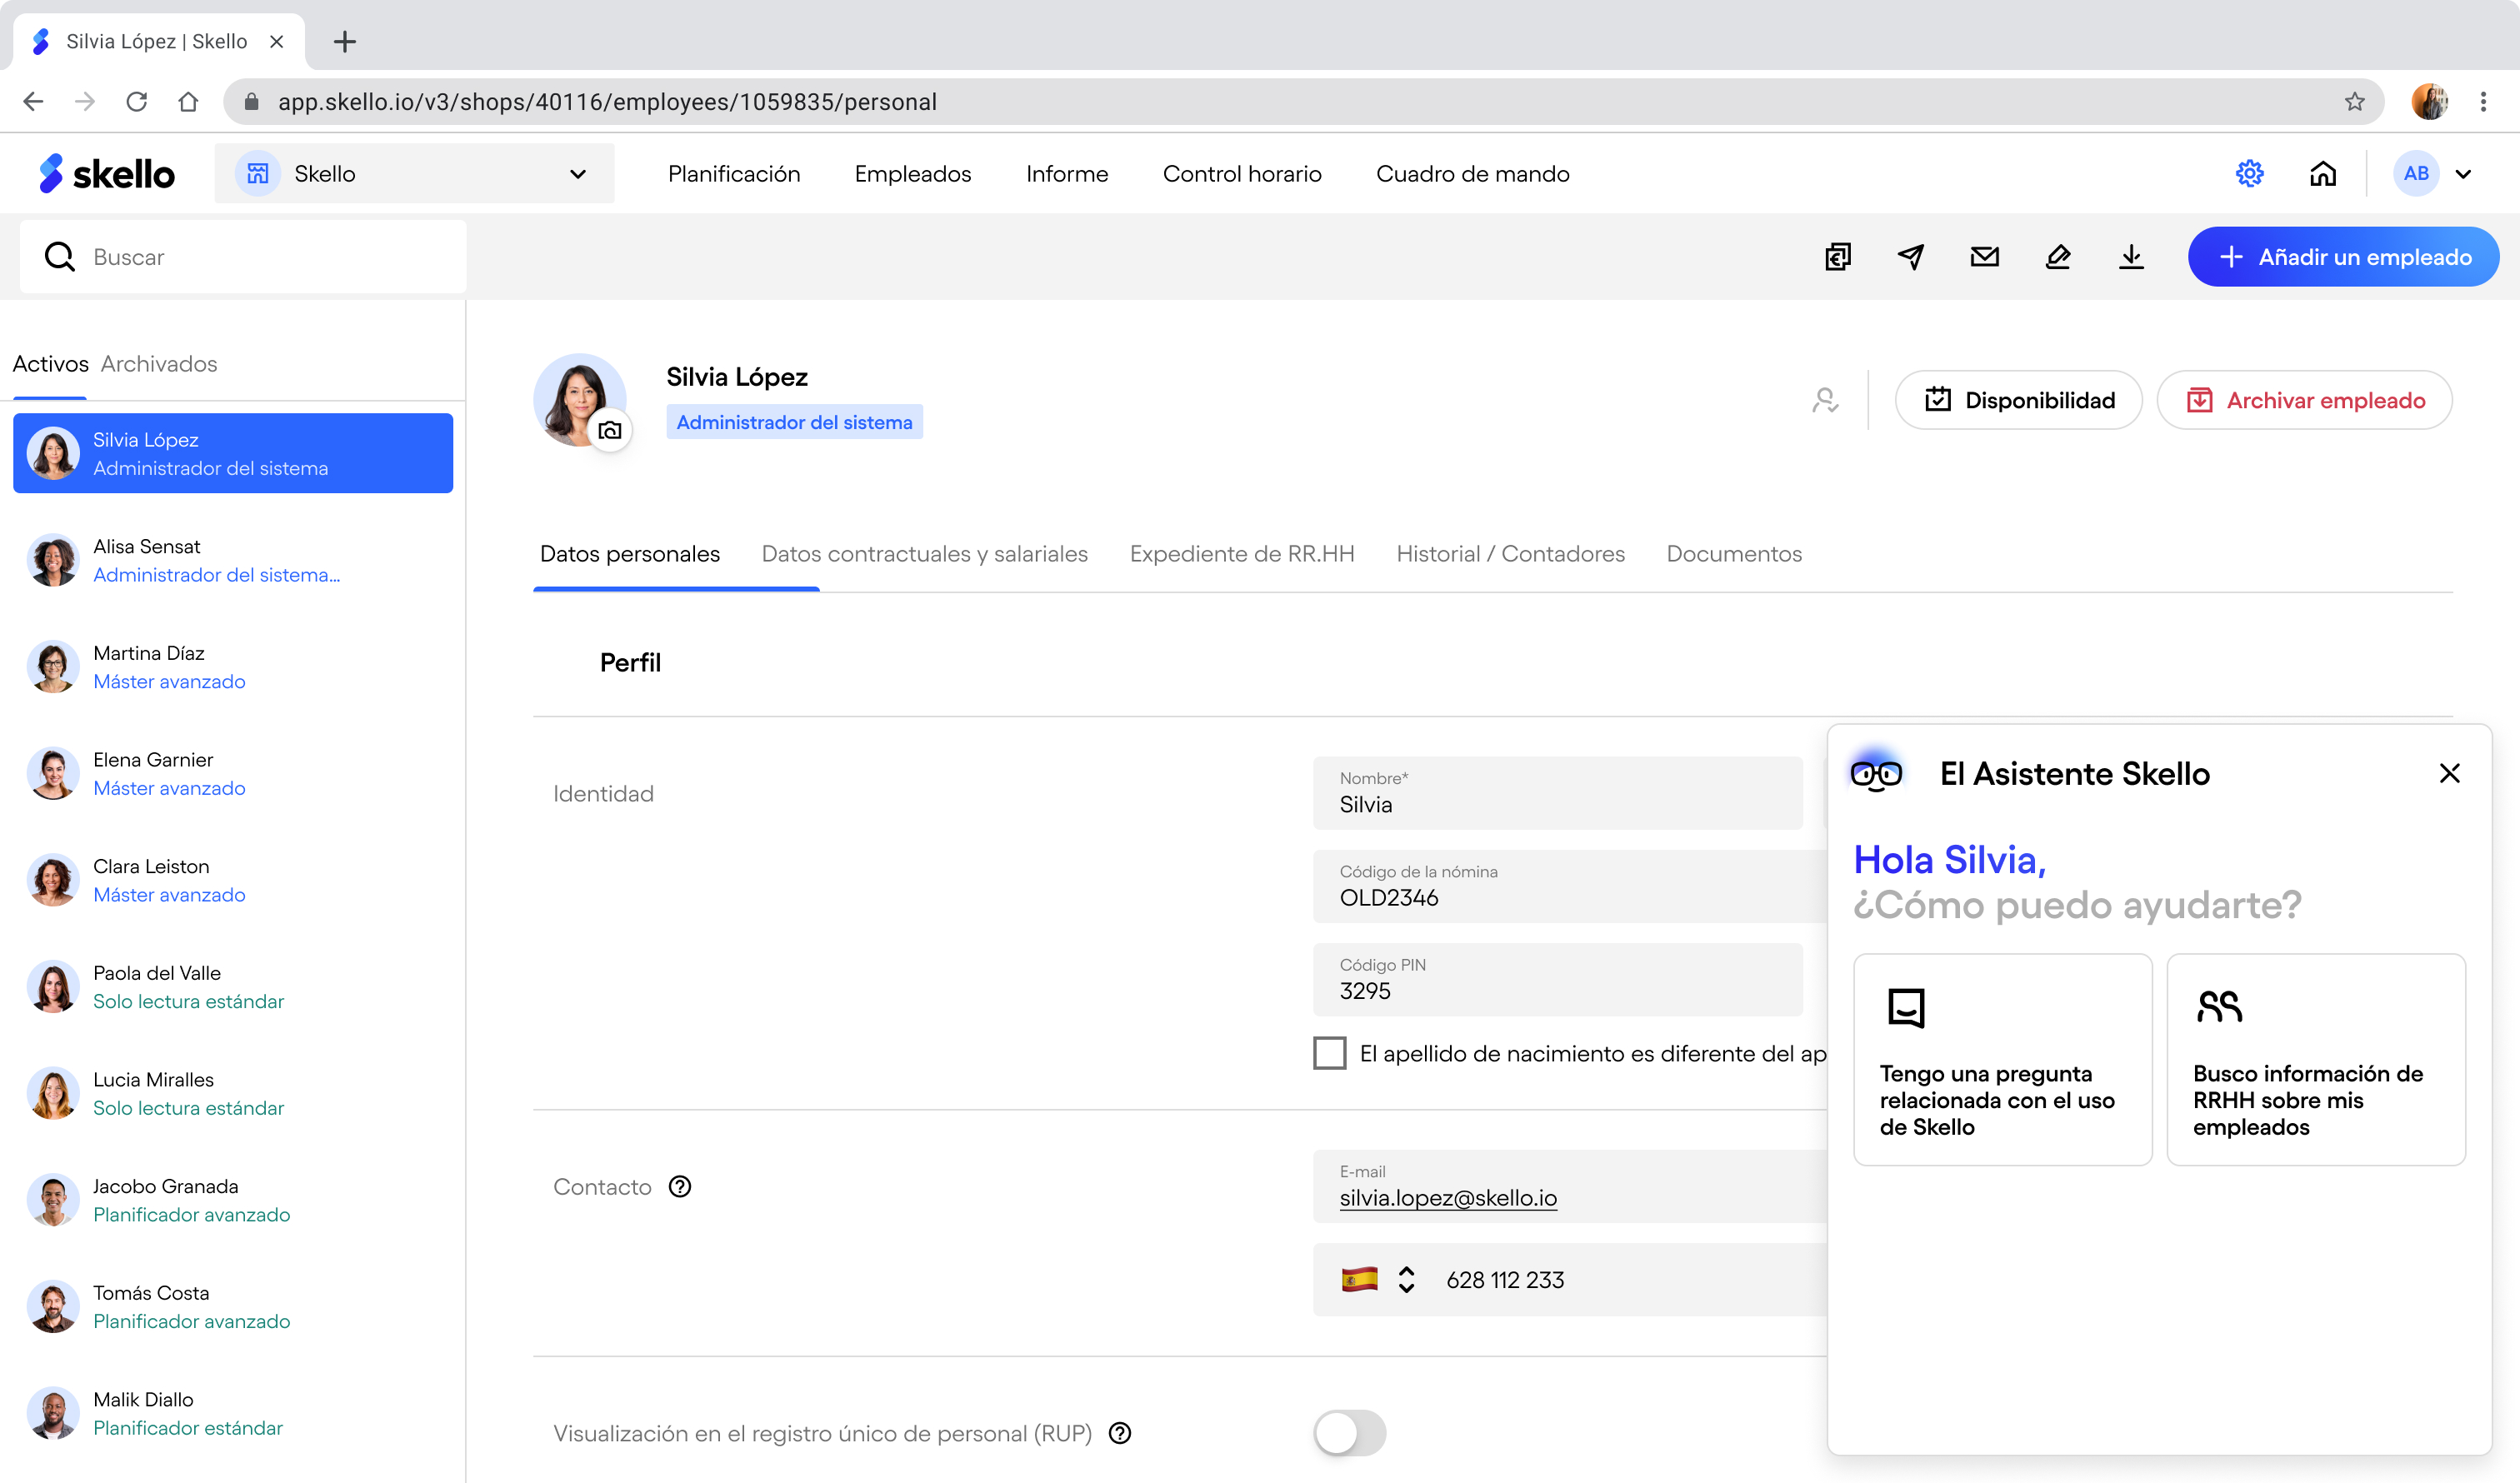
Task: Click the pen edit icon in toolbar
Action: pyautogui.click(x=2057, y=257)
